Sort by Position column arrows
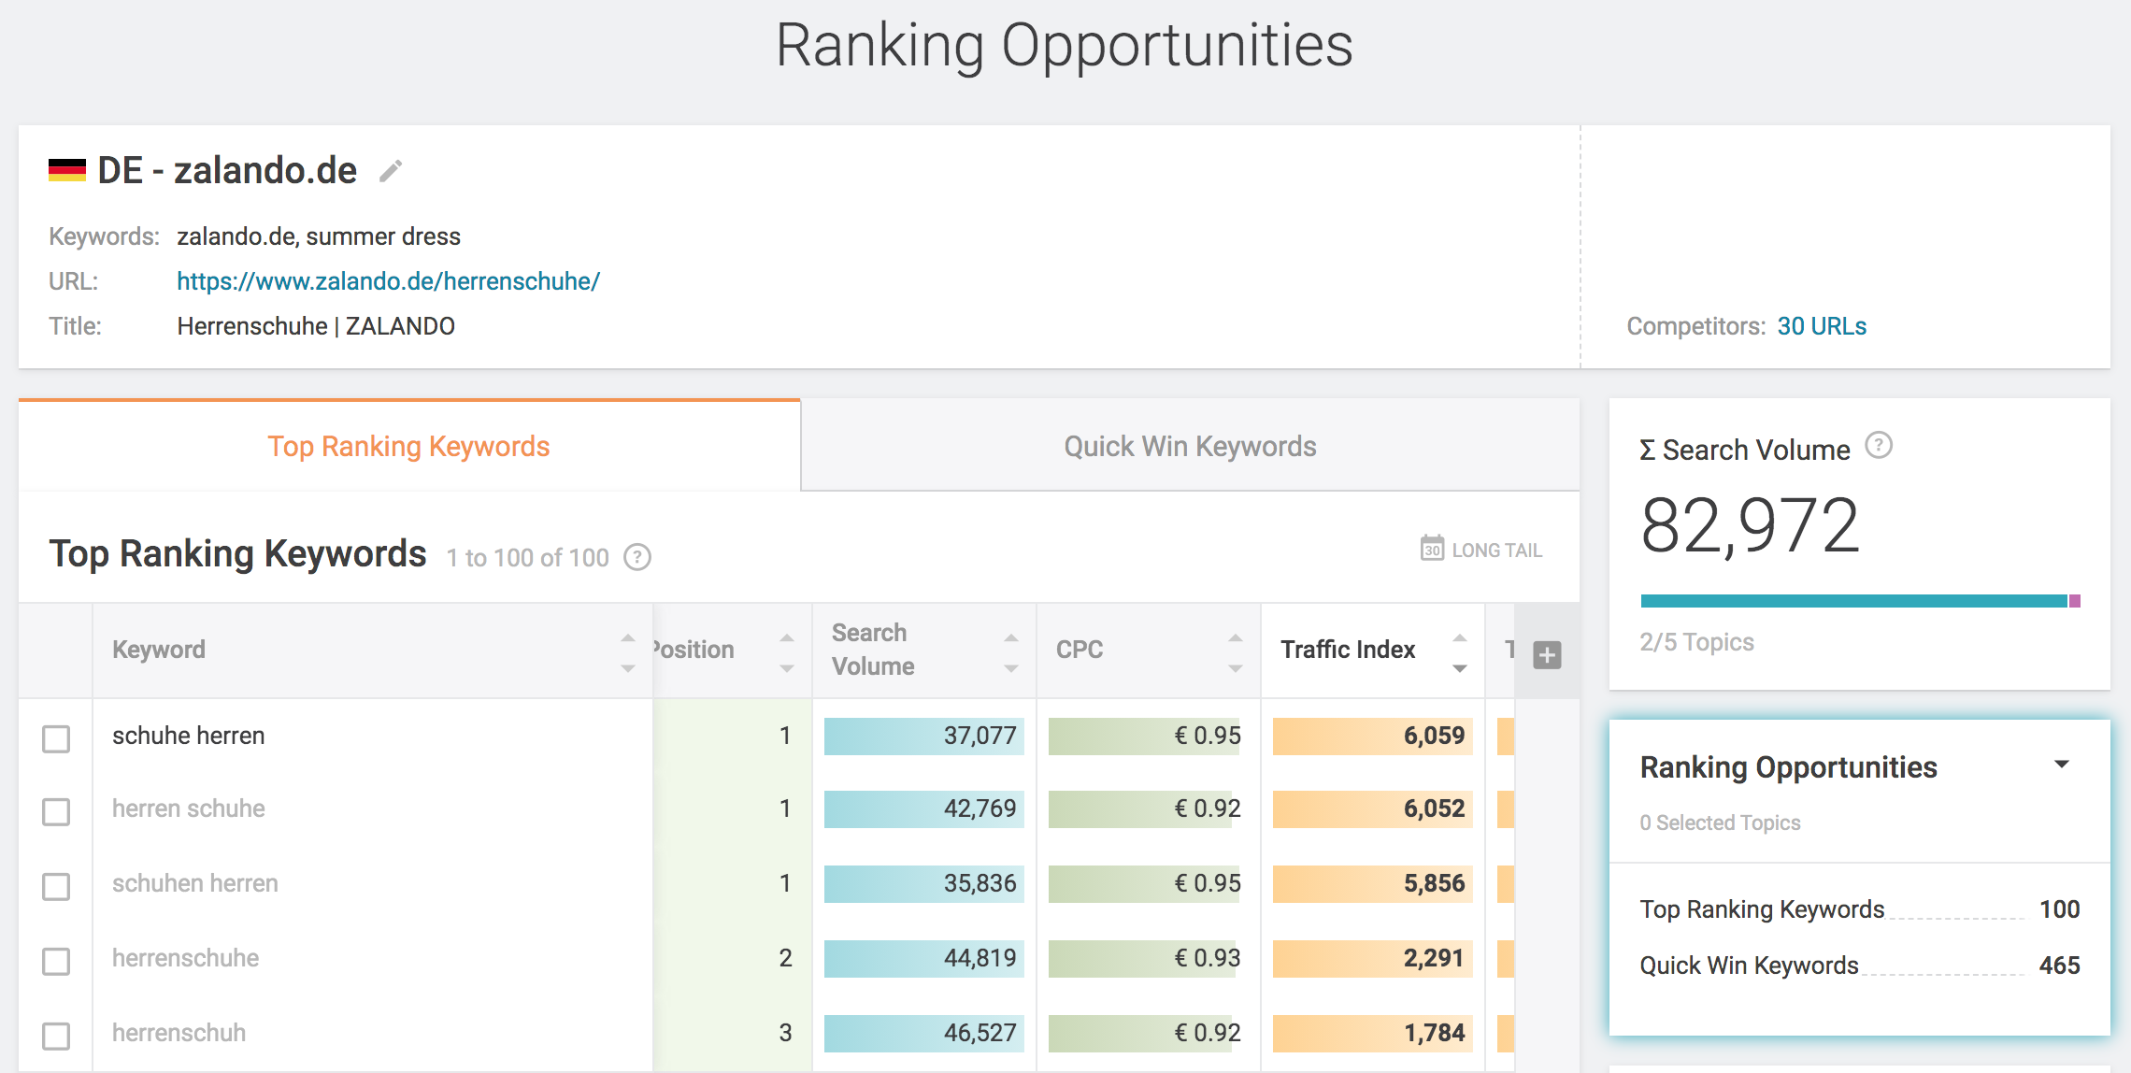This screenshot has height=1073, width=2131. 787,652
